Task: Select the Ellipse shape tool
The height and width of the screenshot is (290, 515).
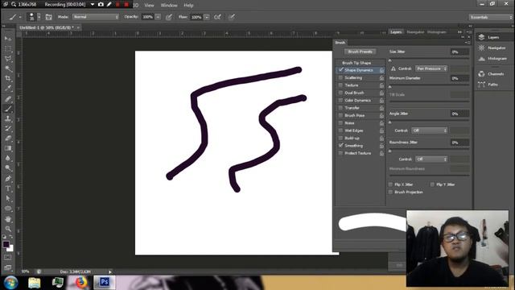Action: point(8,209)
